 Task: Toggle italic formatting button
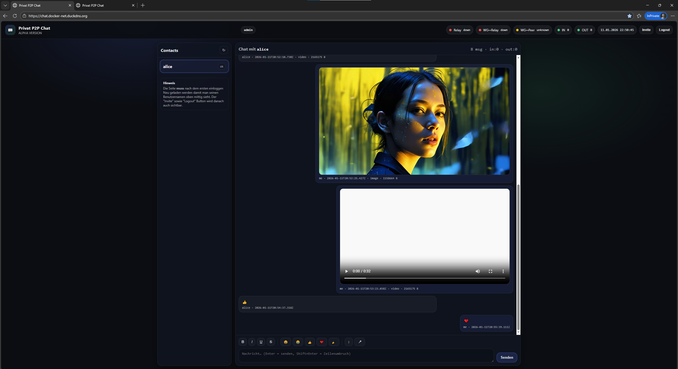pyautogui.click(x=252, y=342)
